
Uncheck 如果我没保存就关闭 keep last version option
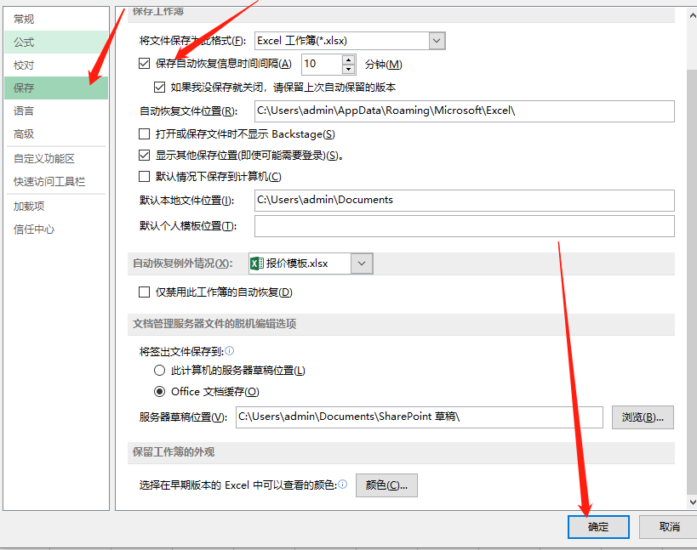pos(160,87)
